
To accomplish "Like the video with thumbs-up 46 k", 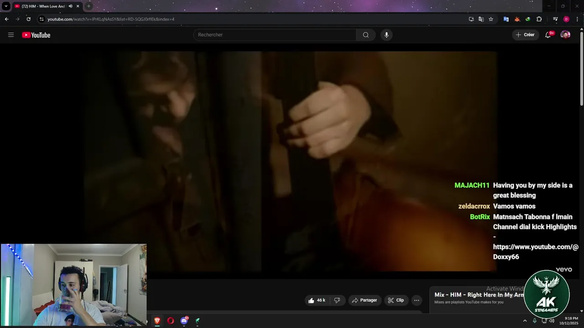I will (x=317, y=300).
